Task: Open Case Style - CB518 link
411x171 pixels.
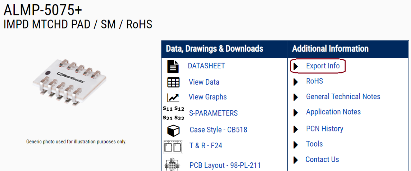Action: (x=218, y=130)
